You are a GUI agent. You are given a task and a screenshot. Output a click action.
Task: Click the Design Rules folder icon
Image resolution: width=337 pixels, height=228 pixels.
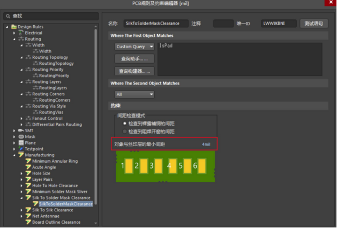click(13, 27)
